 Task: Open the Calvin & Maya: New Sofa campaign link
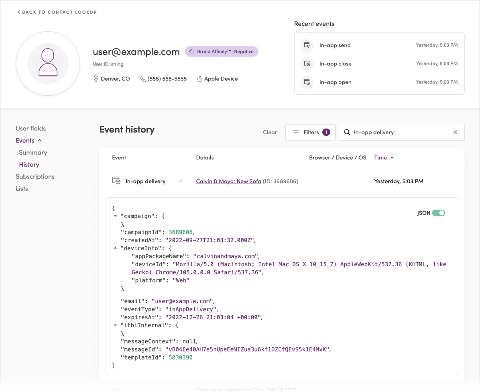(x=228, y=181)
